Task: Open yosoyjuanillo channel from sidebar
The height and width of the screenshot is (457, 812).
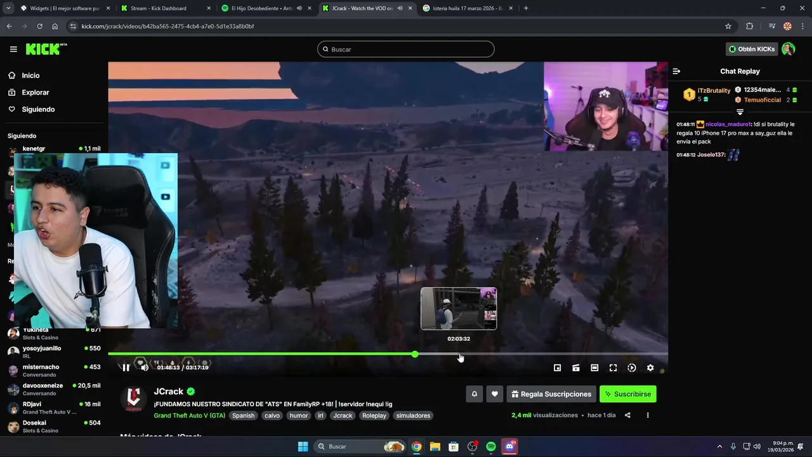Action: click(x=53, y=351)
